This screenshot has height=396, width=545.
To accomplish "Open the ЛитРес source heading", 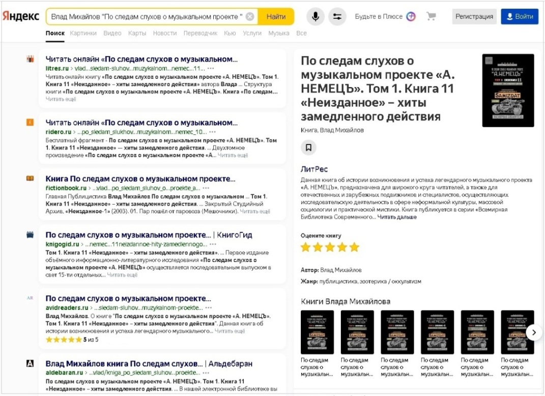I will 314,169.
